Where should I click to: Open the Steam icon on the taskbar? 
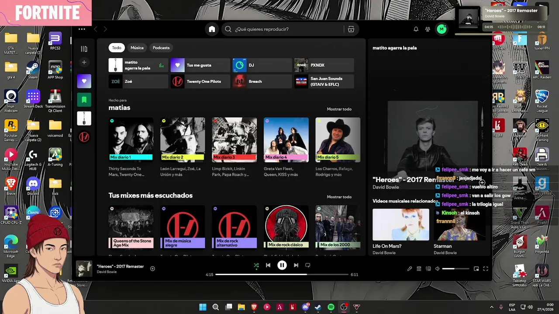[318, 307]
